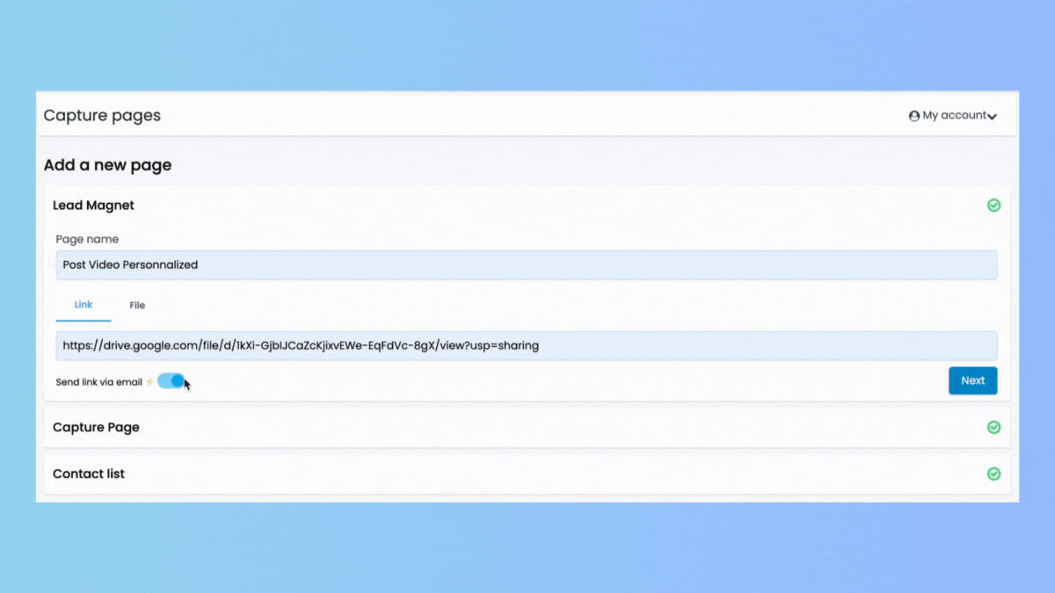Click the green checkmark on Contact list
The height and width of the screenshot is (593, 1055).
pos(993,474)
